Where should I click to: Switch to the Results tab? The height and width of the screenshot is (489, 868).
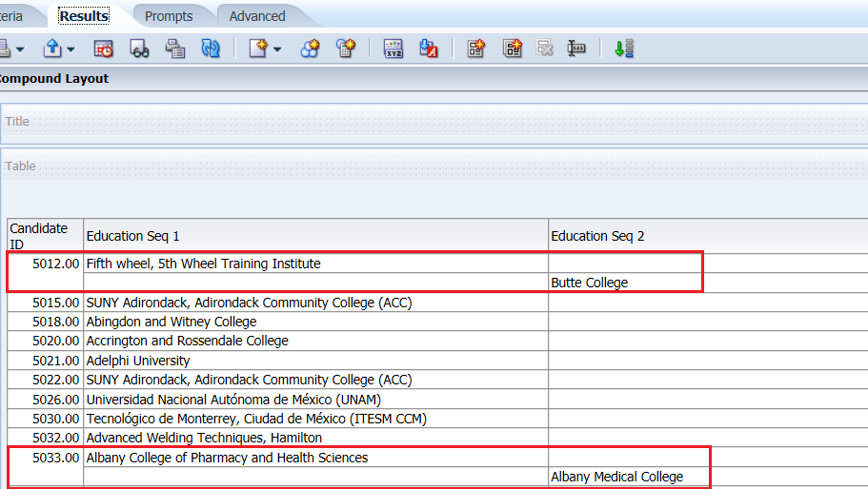click(84, 16)
